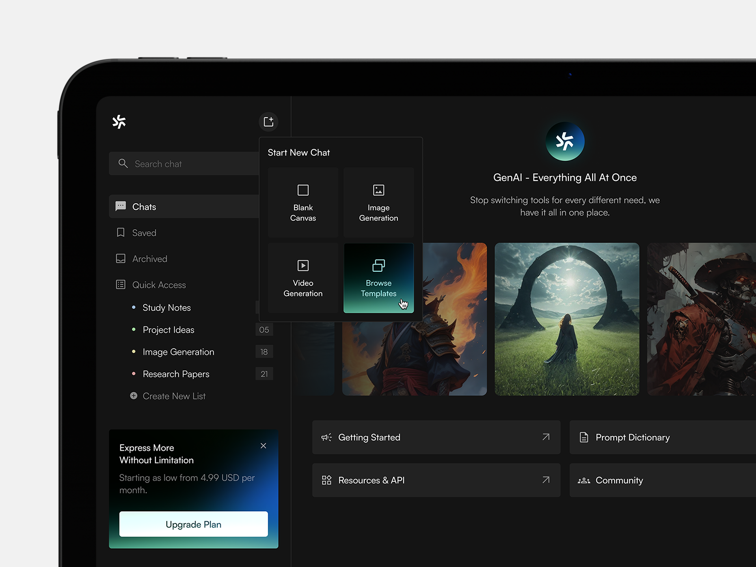Click the new chat compose icon

268,122
